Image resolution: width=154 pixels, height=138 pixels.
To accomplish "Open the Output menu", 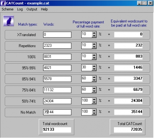I will point(32,9).
